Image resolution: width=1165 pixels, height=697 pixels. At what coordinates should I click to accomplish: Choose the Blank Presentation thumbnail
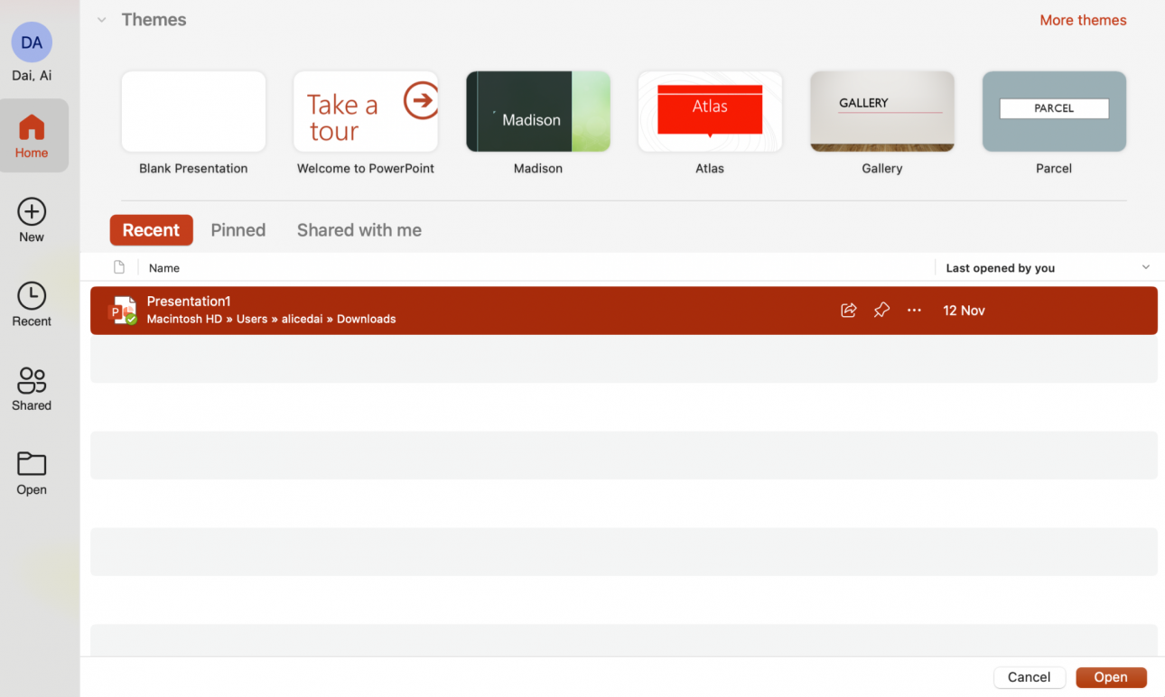point(193,112)
